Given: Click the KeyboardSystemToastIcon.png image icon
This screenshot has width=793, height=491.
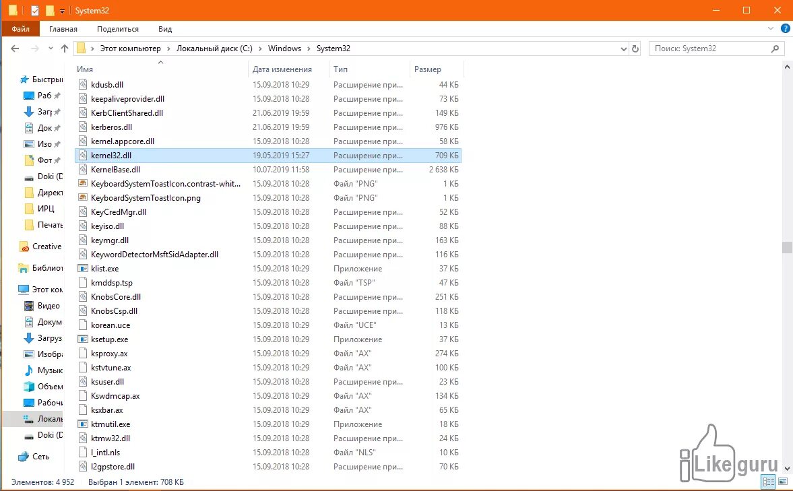Looking at the screenshot, I should coord(83,198).
